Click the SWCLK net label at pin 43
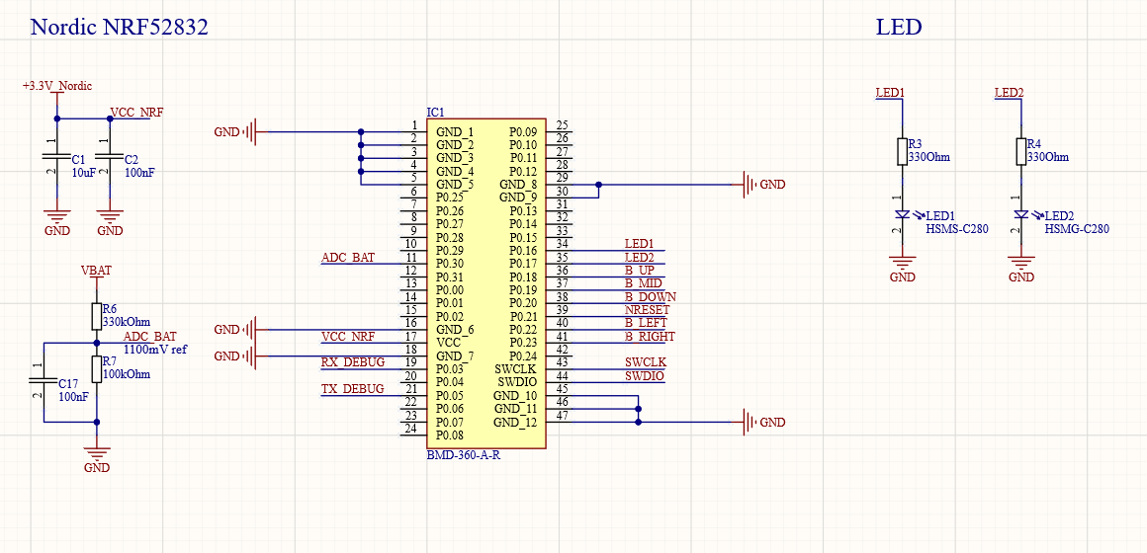The height and width of the screenshot is (553, 1147). click(646, 362)
